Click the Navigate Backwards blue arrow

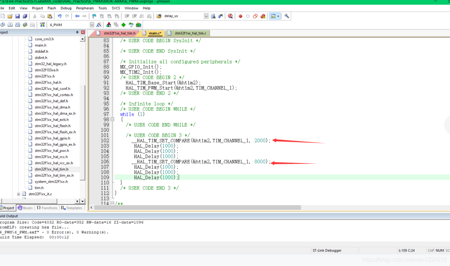coord(77,16)
